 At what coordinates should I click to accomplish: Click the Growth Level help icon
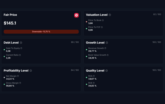[x=107, y=43]
